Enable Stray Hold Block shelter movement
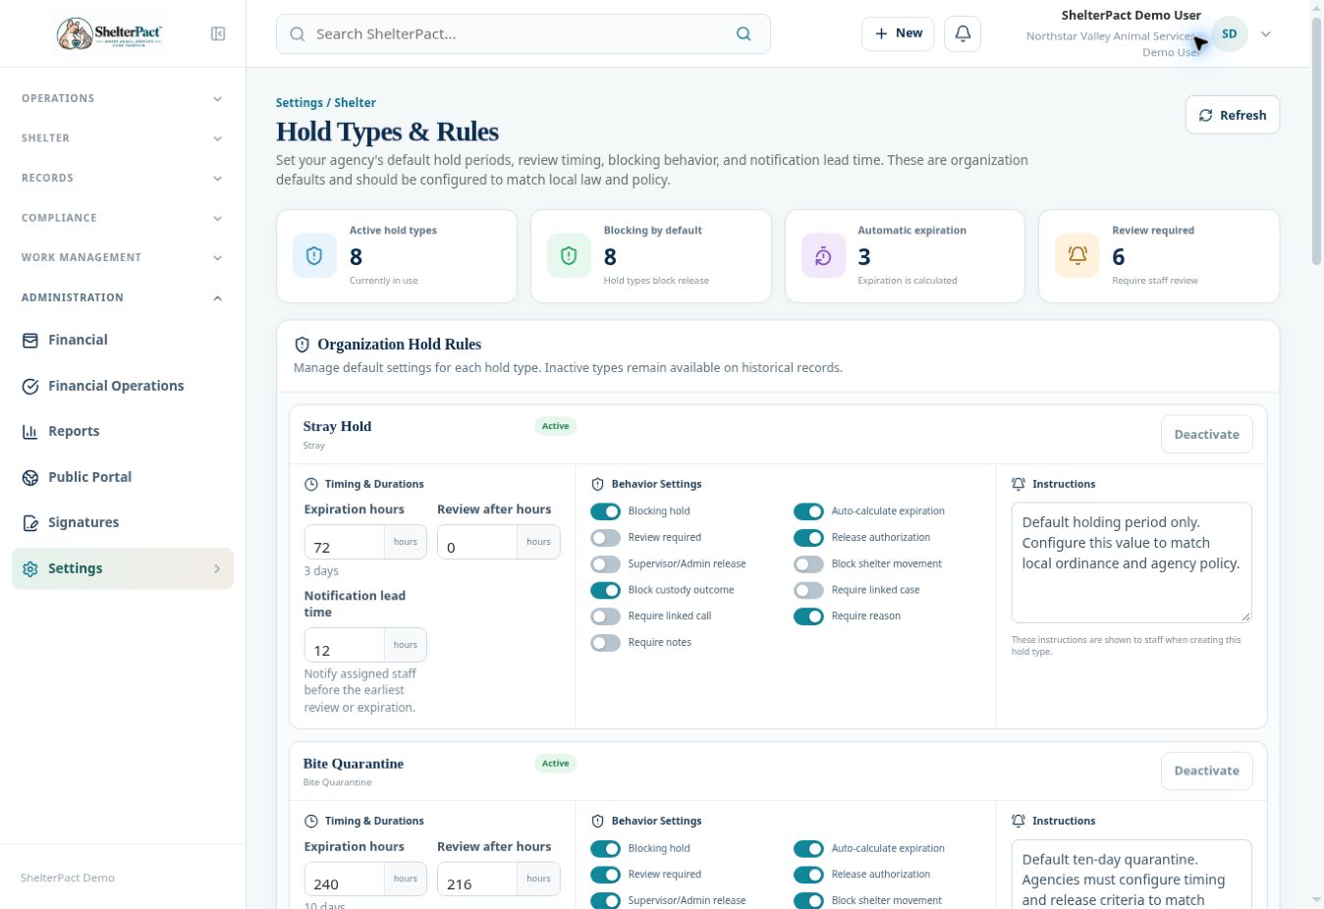This screenshot has width=1324, height=909. click(x=808, y=564)
